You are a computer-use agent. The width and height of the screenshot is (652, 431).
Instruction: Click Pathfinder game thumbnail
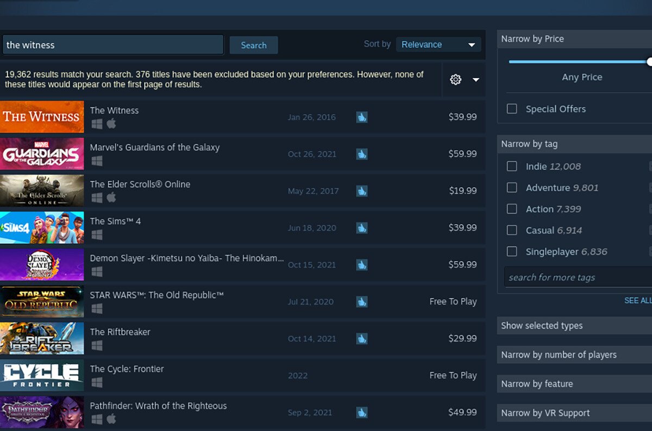coord(42,412)
